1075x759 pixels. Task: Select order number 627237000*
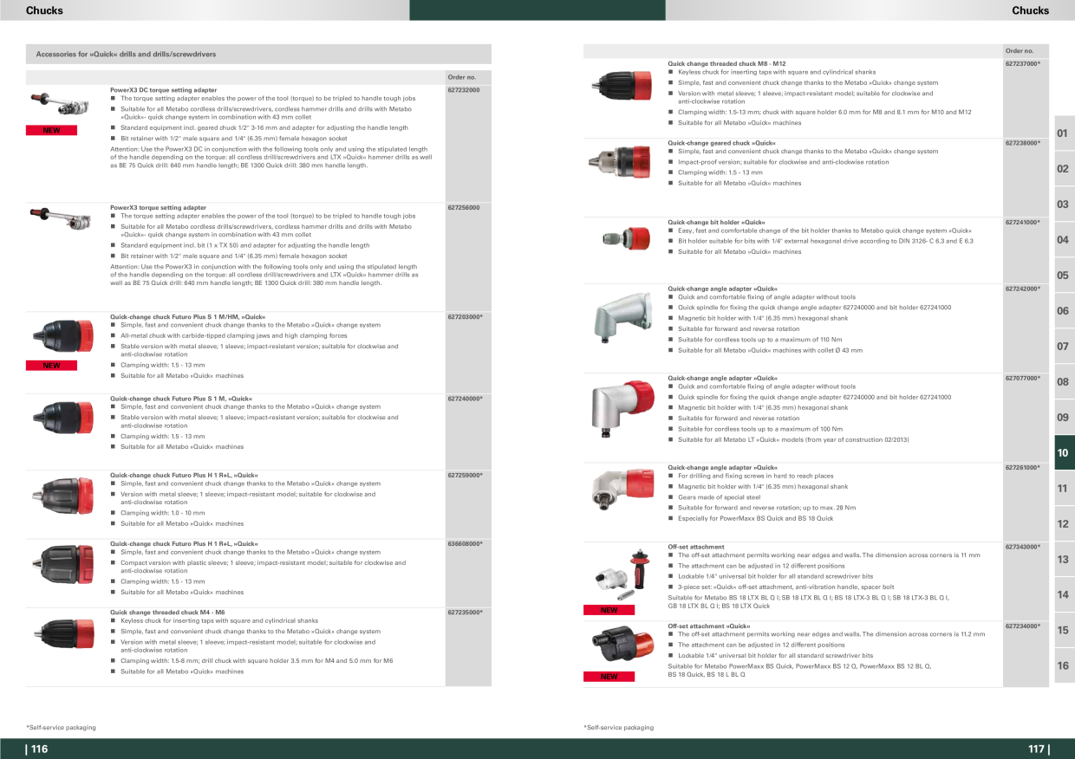1023,63
